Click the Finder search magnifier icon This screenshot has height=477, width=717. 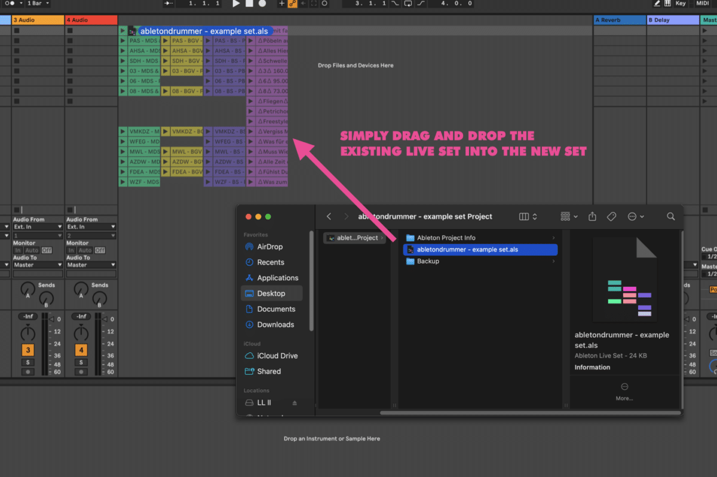(x=671, y=216)
